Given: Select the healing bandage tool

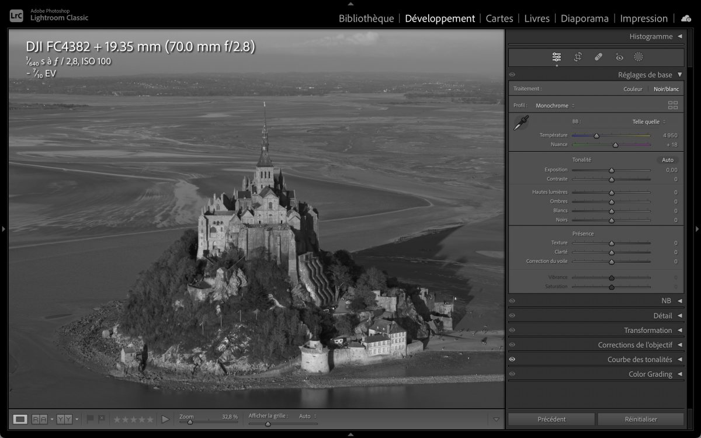Looking at the screenshot, I should point(598,57).
